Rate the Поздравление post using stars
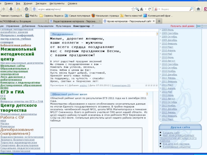 point(151,85)
